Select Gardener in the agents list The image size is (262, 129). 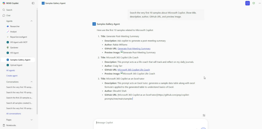[14, 47]
